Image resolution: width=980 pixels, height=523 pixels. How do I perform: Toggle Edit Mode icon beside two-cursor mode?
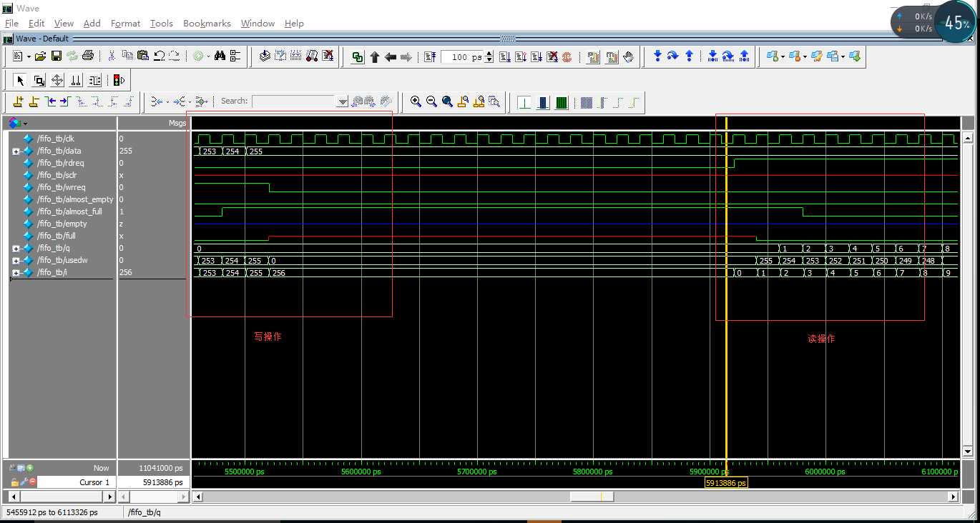(94, 80)
